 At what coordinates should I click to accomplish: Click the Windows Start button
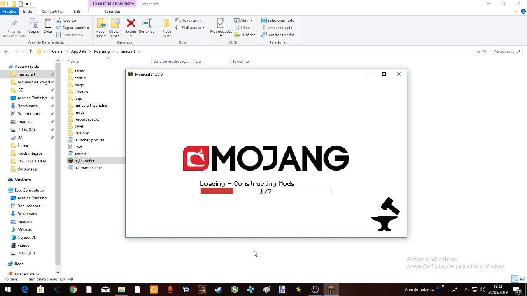[7, 289]
